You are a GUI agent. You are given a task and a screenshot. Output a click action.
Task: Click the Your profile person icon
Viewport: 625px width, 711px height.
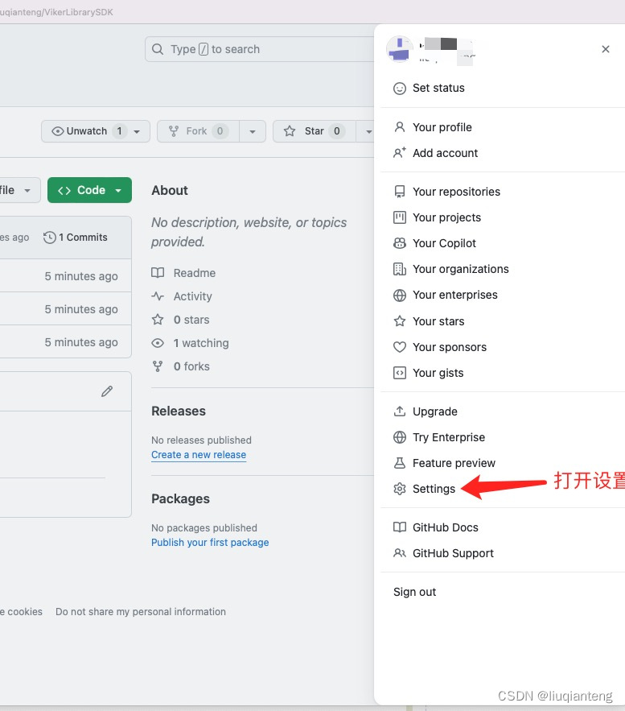pyautogui.click(x=400, y=127)
